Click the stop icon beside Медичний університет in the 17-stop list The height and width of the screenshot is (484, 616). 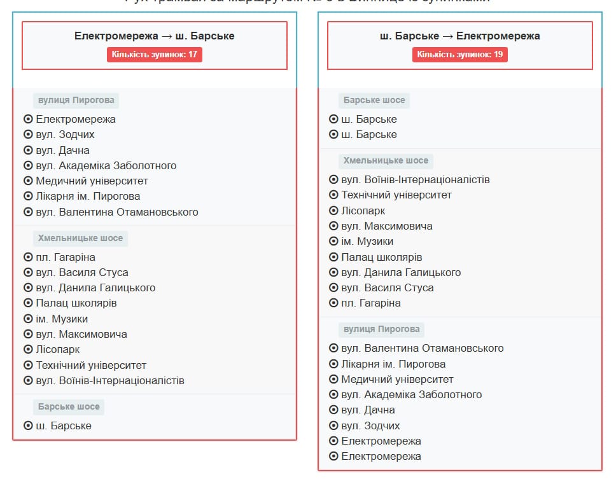tap(28, 181)
